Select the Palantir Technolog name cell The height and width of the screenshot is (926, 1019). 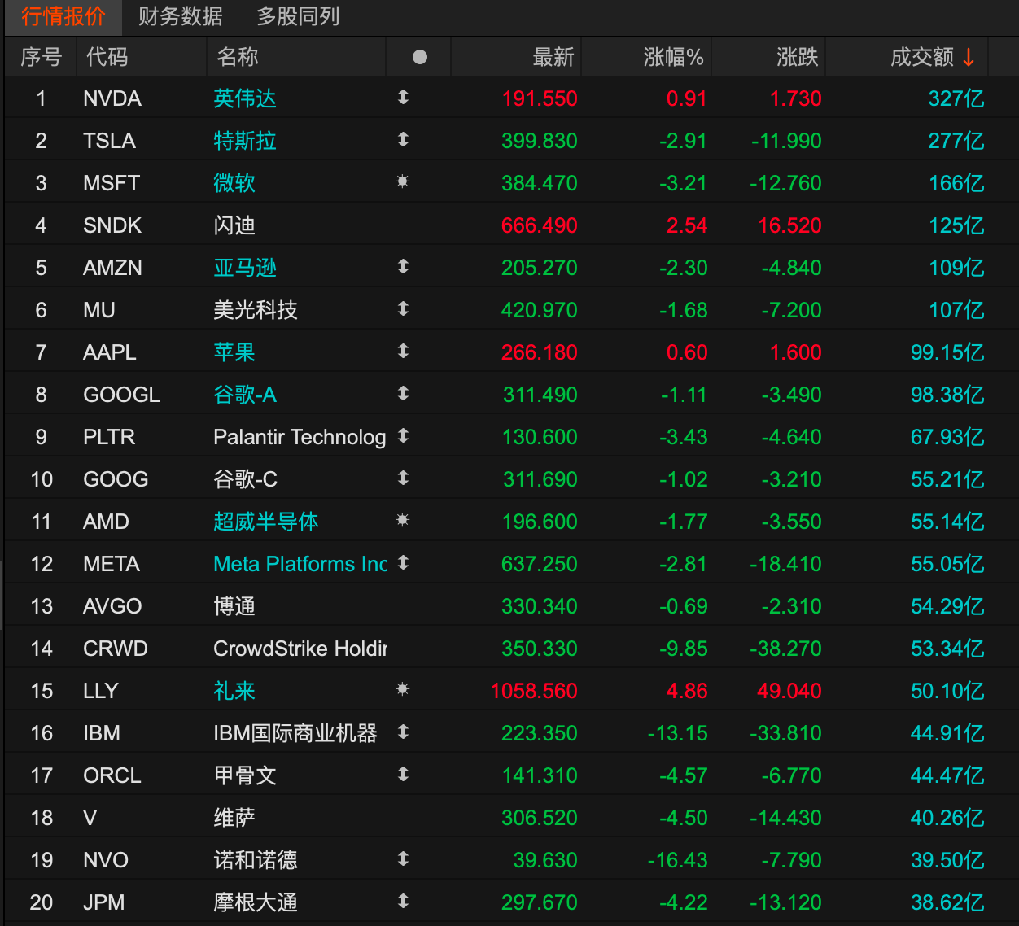pos(300,437)
